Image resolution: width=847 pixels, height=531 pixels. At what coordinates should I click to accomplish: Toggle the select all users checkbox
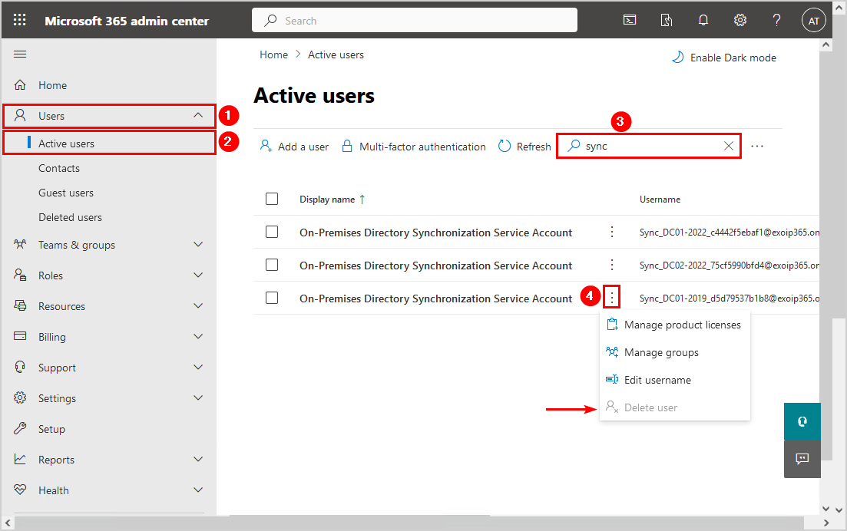(x=272, y=199)
